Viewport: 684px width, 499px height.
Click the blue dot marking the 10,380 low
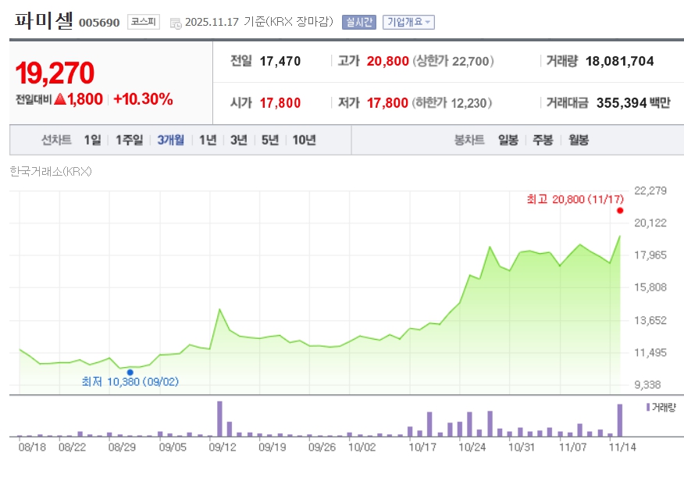click(130, 372)
